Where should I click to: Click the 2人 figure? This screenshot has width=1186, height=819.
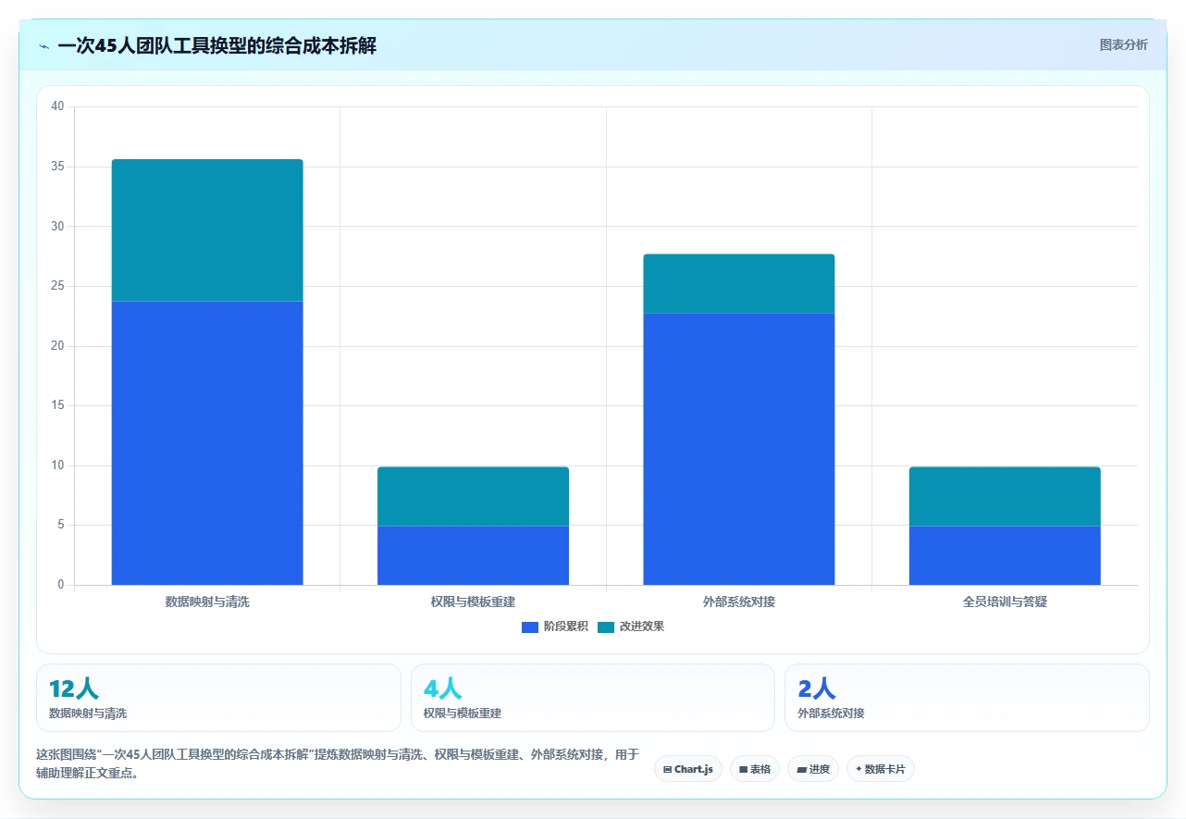click(816, 689)
